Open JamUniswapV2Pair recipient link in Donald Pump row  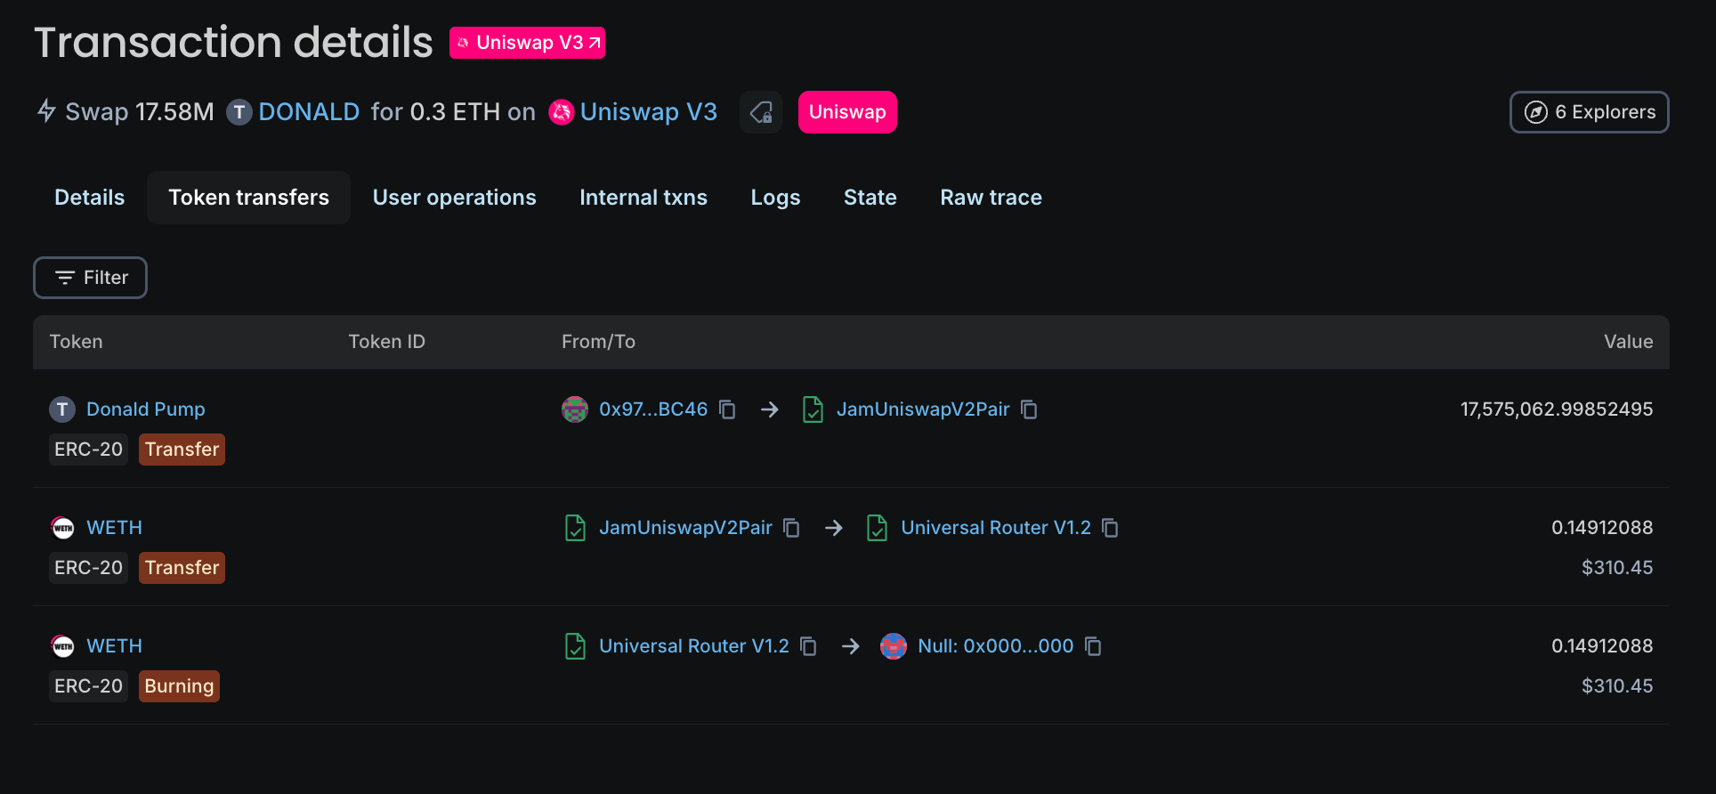(x=923, y=409)
